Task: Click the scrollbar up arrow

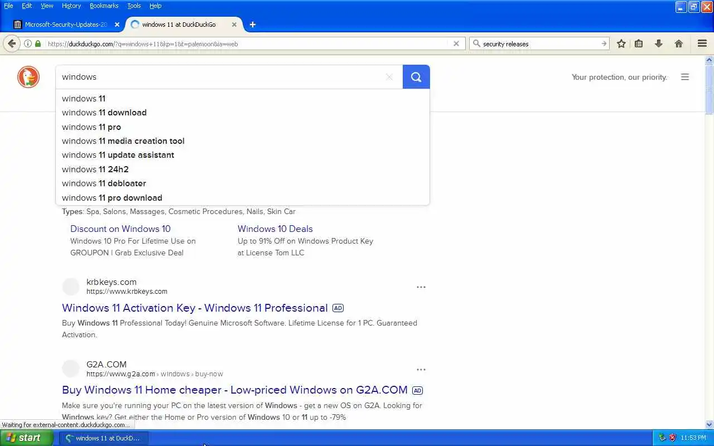Action: 710,60
